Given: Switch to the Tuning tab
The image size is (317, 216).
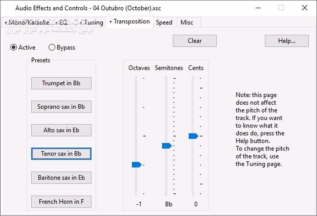Looking at the screenshot, I should [x=91, y=22].
